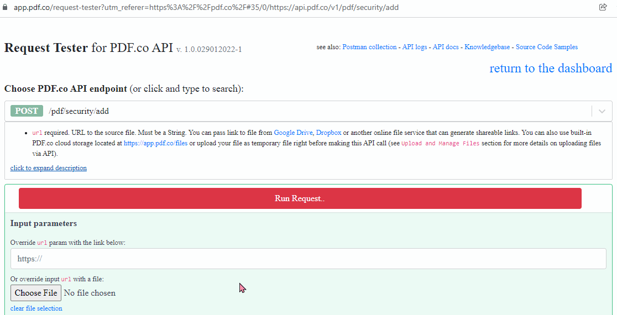Open the https://app.pdf.co/files link

tap(155, 144)
